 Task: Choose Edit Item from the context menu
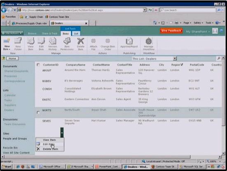tap(49, 144)
